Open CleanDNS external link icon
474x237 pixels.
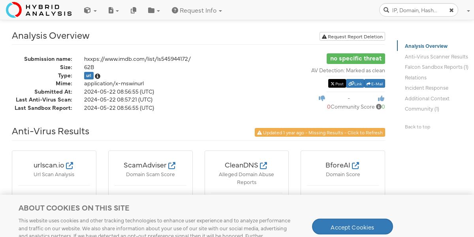click(x=263, y=166)
